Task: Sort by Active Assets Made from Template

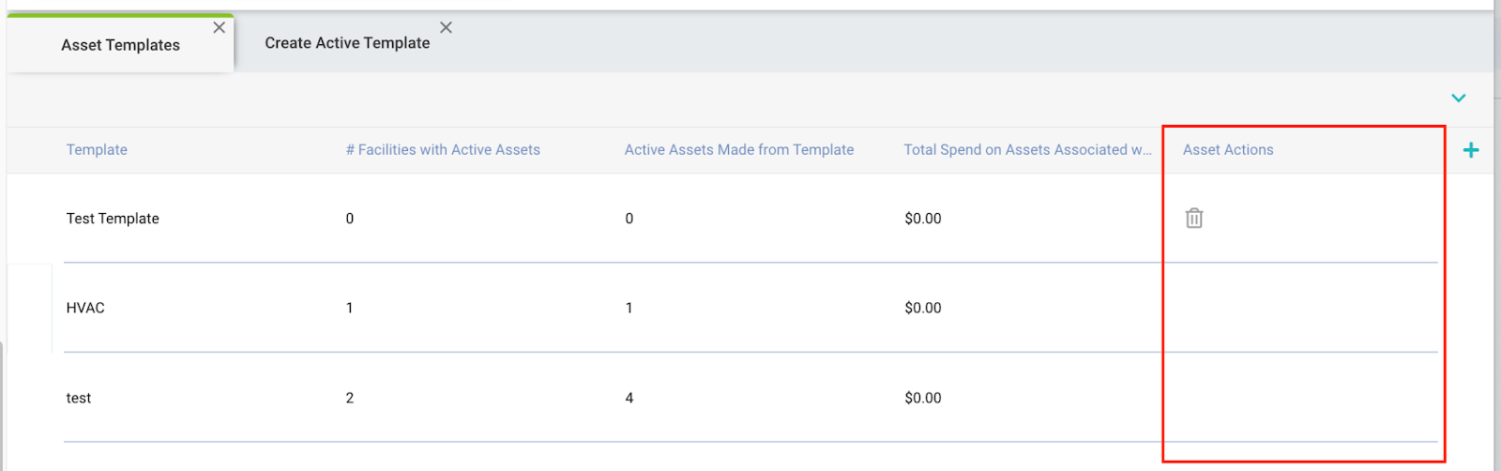Action: click(739, 150)
